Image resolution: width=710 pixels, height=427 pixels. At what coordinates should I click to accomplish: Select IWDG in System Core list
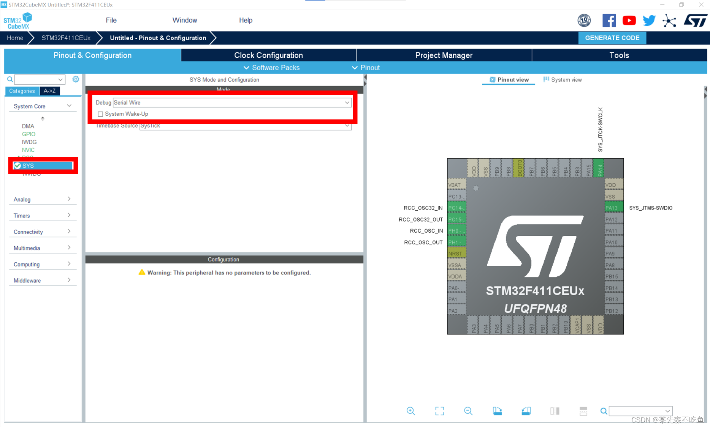29,142
